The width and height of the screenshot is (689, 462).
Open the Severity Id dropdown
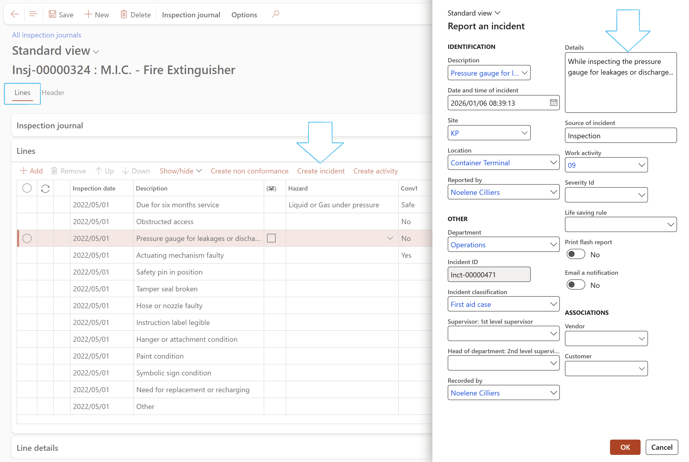641,195
